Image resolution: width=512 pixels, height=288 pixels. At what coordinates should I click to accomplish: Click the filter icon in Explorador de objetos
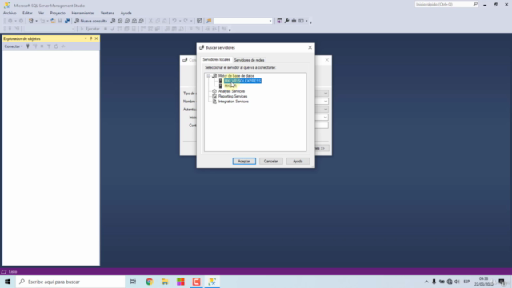(x=49, y=46)
